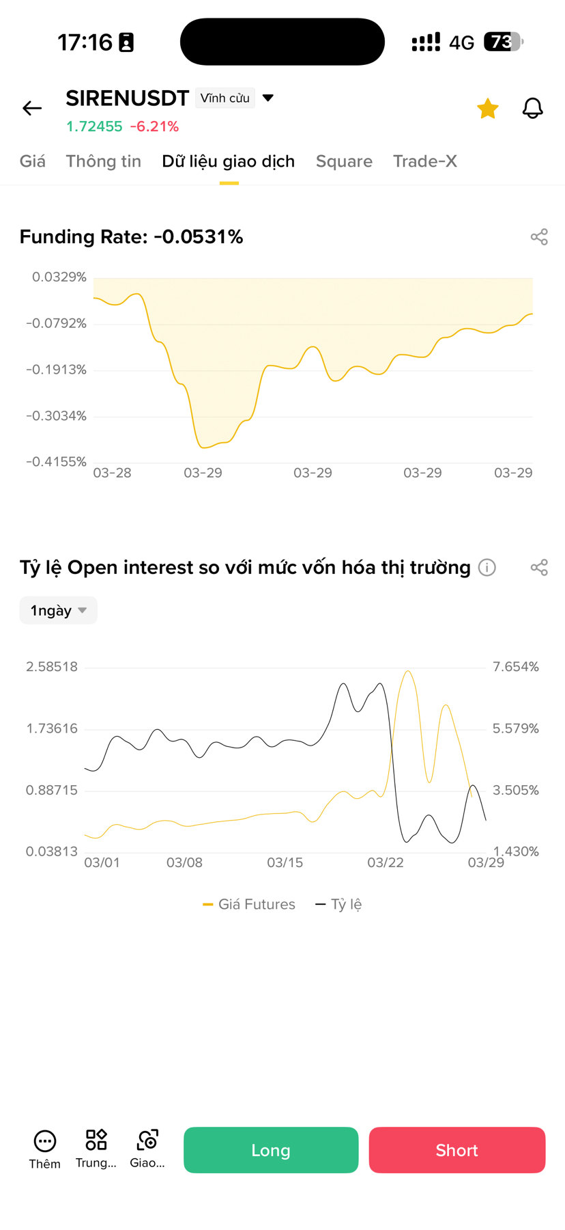
Task: Toggle Giá Futures legend series
Action: click(250, 904)
